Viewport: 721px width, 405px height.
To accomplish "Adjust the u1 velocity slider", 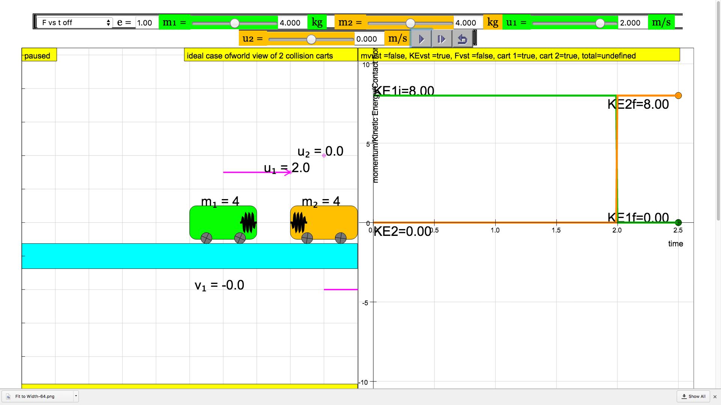I will (x=600, y=23).
